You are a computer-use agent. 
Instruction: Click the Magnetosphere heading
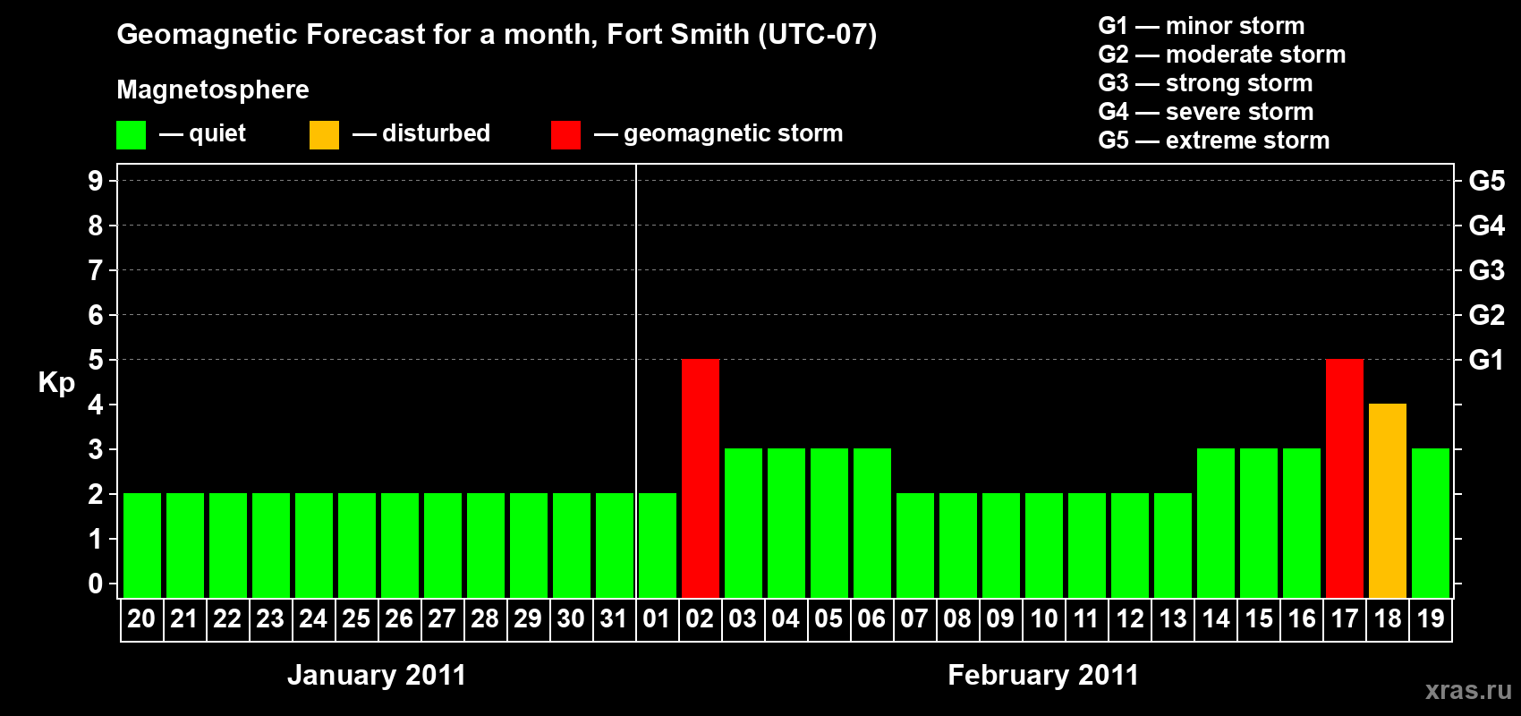point(213,89)
